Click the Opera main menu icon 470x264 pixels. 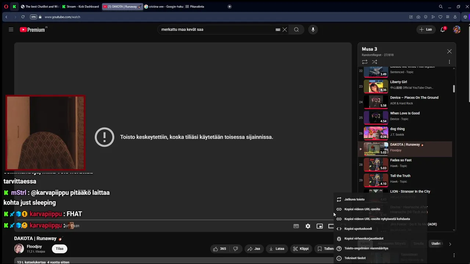[x=6, y=7]
